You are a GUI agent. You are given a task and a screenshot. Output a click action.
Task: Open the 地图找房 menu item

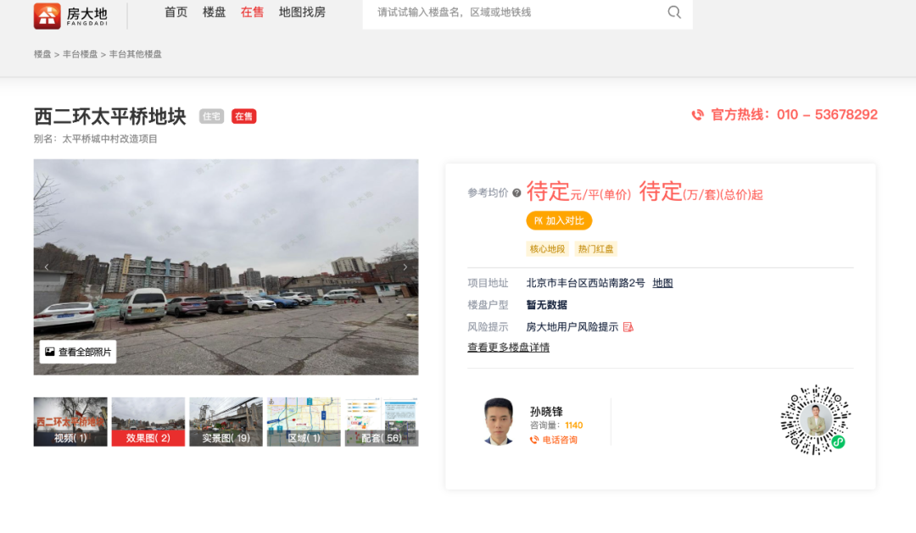pos(302,13)
